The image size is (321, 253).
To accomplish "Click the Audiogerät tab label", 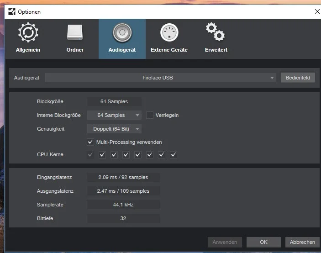I will [122, 50].
